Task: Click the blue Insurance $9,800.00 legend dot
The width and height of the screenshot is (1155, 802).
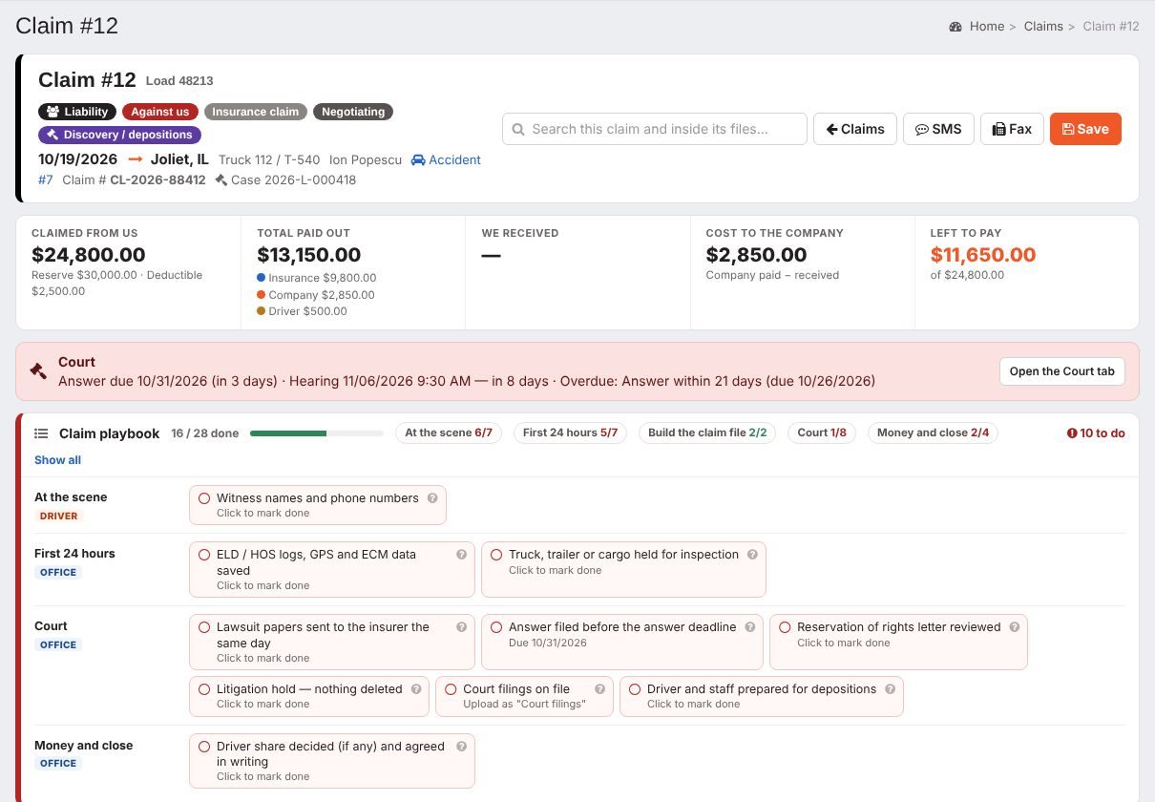Action: pyautogui.click(x=262, y=278)
